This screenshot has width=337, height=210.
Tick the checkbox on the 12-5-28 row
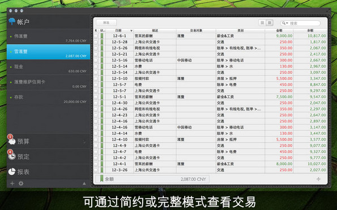pyautogui.click(x=96, y=42)
